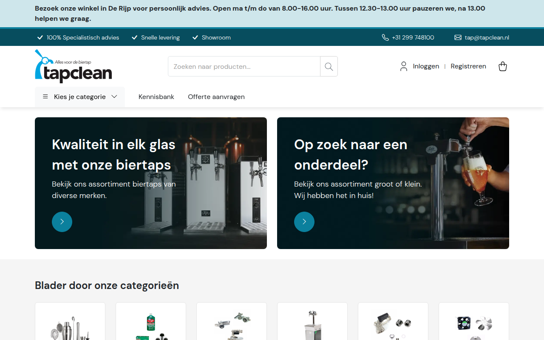Focus the Zoeken naar producten search field
Viewport: 544px width, 340px height.
[244, 66]
